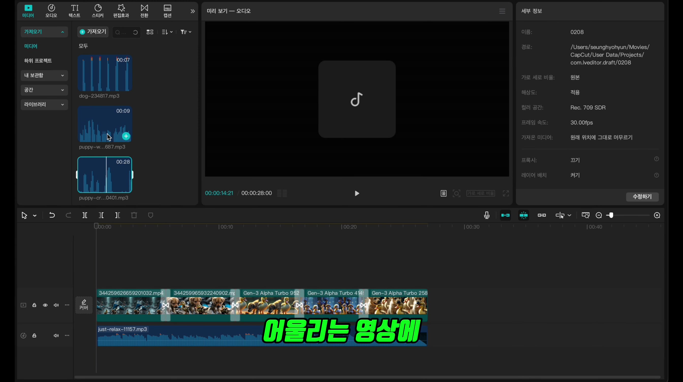Open the 미디어 tab
Viewport: 683px width, 382px height.
[x=28, y=11]
